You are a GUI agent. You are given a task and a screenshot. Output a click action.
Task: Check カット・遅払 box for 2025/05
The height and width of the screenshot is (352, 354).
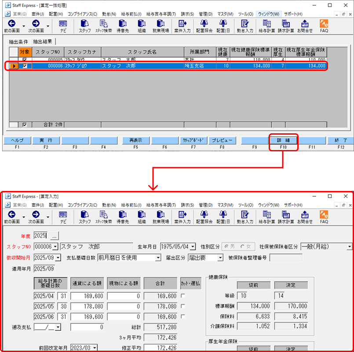183,306
